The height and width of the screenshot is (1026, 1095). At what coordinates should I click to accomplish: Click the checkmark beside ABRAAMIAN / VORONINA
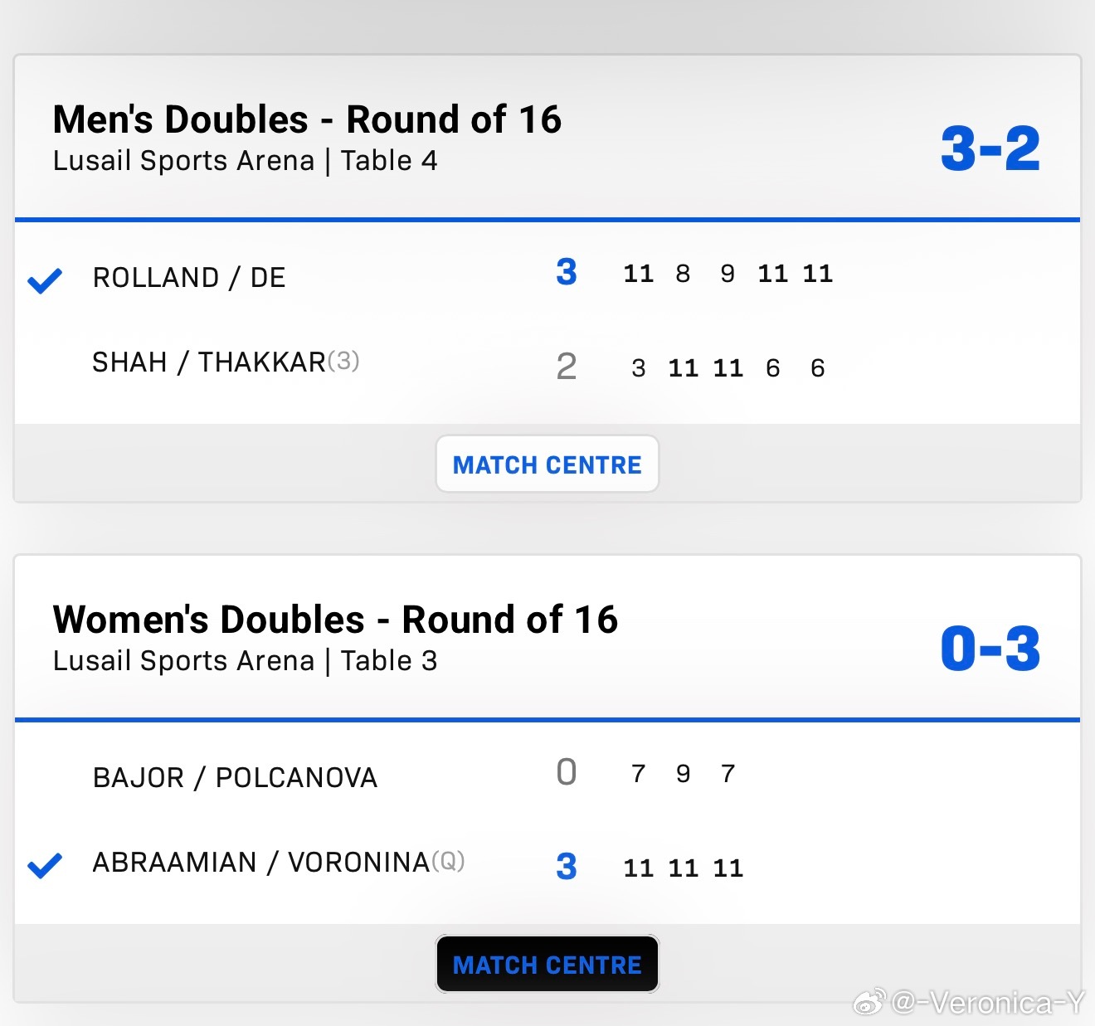45,865
